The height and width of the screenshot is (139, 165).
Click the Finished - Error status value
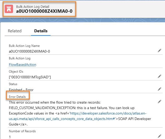click(21, 90)
